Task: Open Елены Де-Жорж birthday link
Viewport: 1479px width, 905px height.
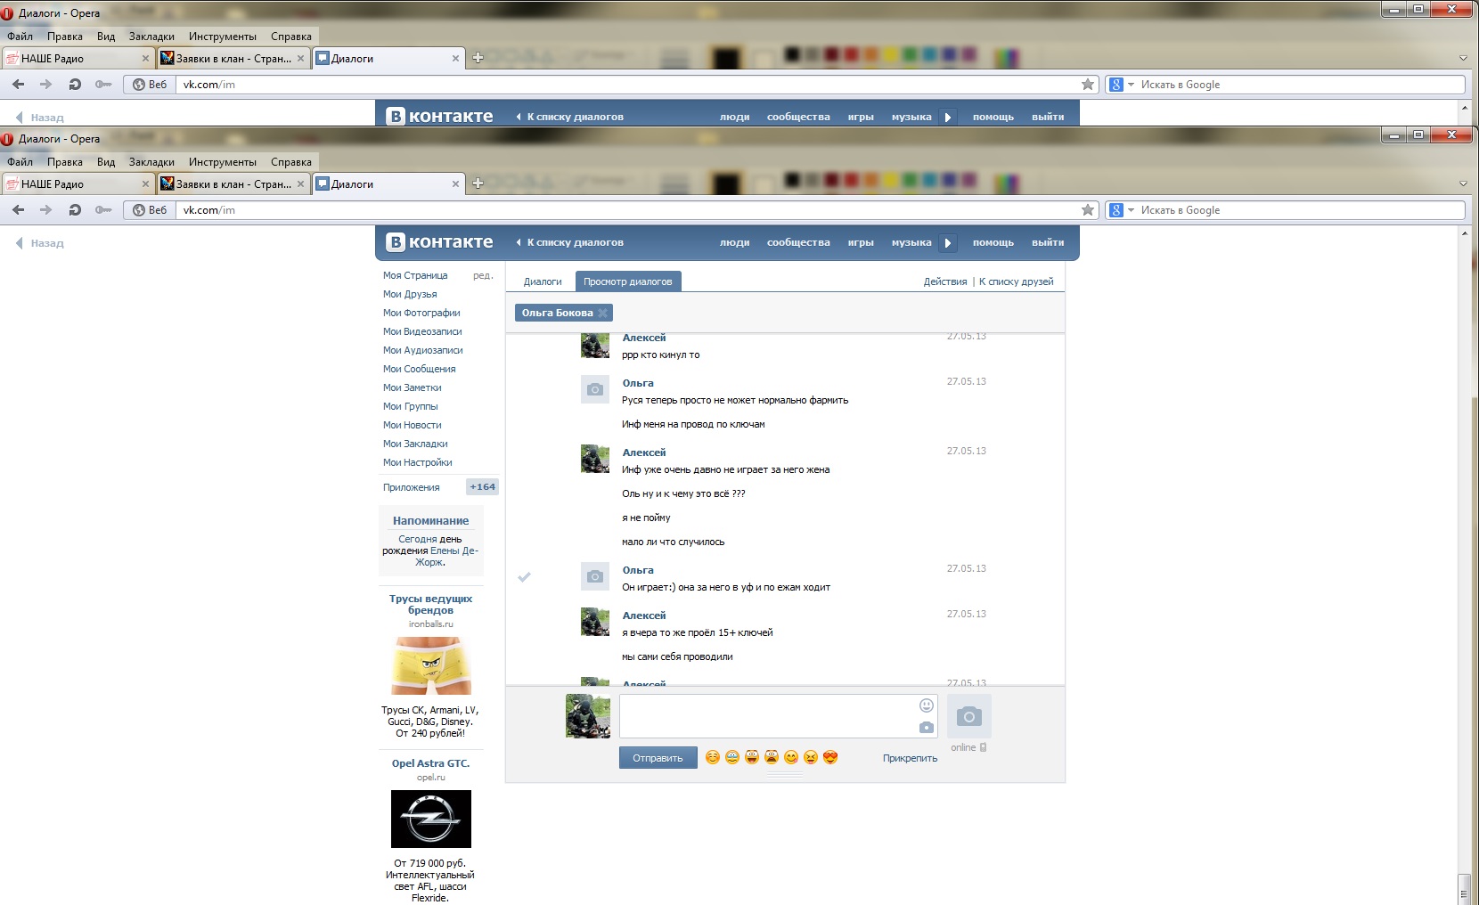Action: pyautogui.click(x=446, y=557)
